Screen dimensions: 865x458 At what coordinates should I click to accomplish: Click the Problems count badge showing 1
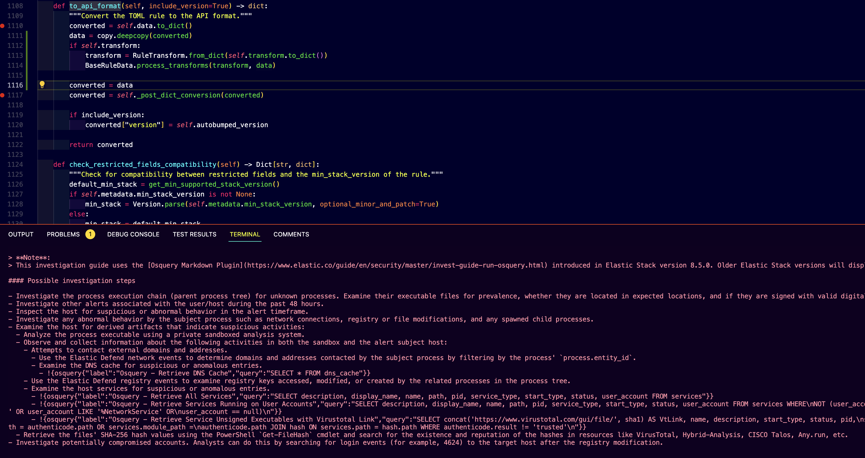pyautogui.click(x=90, y=235)
